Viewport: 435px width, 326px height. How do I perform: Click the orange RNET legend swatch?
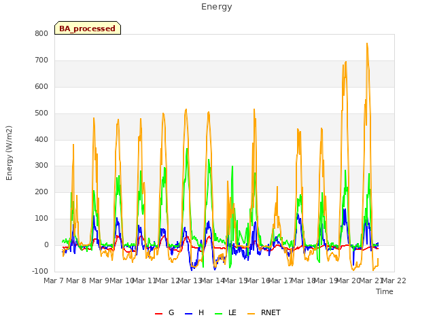[x=251, y=314]
